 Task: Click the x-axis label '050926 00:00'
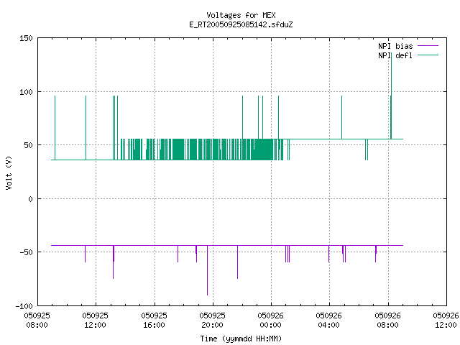pyautogui.click(x=271, y=321)
